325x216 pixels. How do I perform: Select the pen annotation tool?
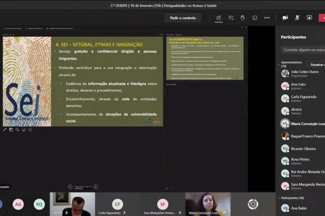(x=5, y=129)
